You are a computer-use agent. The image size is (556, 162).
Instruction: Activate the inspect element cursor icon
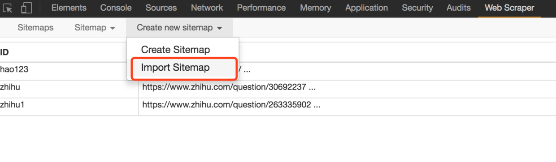(8, 8)
